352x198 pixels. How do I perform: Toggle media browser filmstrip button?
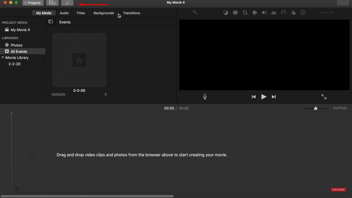[52, 3]
